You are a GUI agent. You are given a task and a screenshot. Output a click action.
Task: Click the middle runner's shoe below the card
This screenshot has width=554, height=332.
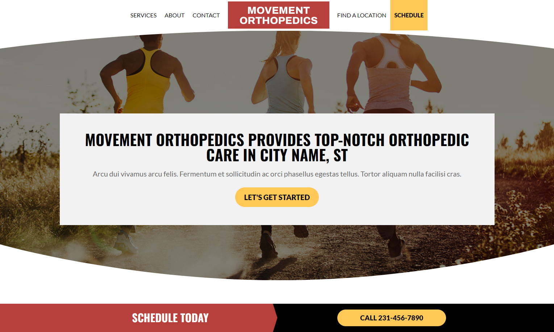(268, 246)
